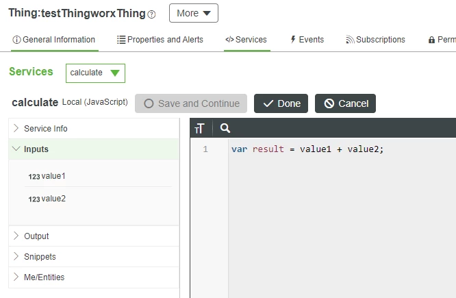Open the Properties and Alerts tab
This screenshot has height=298, width=456.
coord(160,40)
